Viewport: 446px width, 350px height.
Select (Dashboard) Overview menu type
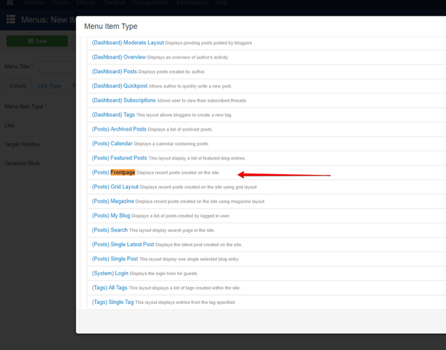tap(119, 57)
